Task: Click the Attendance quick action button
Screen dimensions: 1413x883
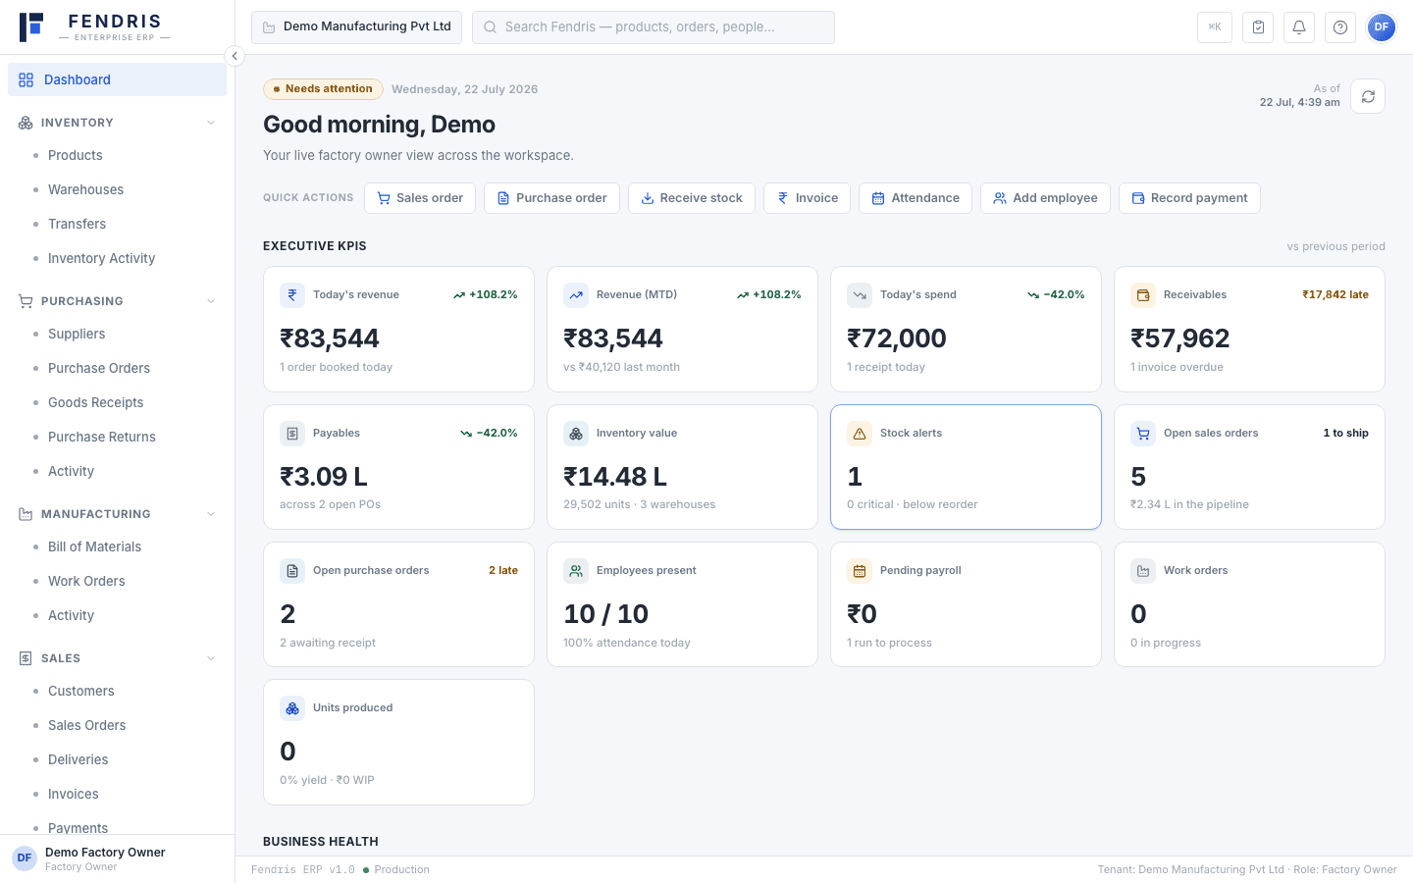Action: (x=916, y=198)
